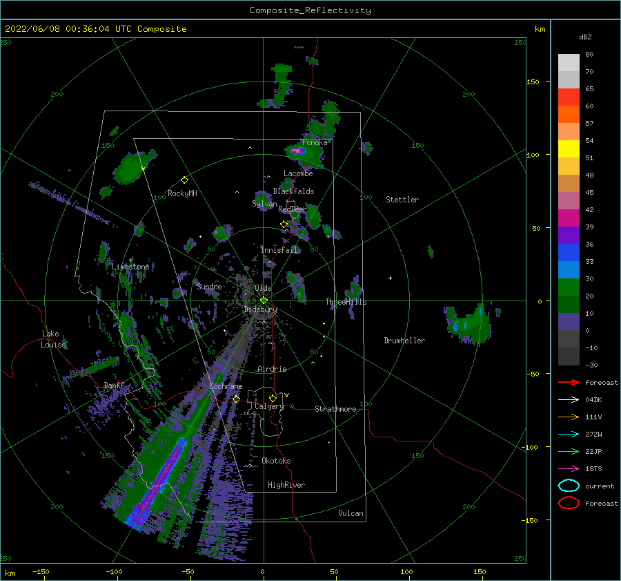
Task: Choose the purple 36-39 dBZ swatch
Action: click(x=569, y=235)
